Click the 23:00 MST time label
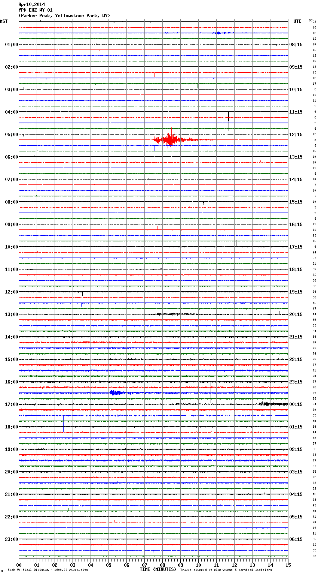 click(11, 539)
